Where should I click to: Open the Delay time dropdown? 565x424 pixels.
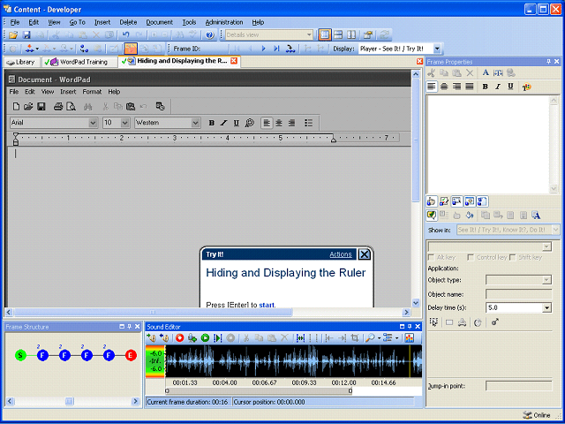tap(546, 307)
